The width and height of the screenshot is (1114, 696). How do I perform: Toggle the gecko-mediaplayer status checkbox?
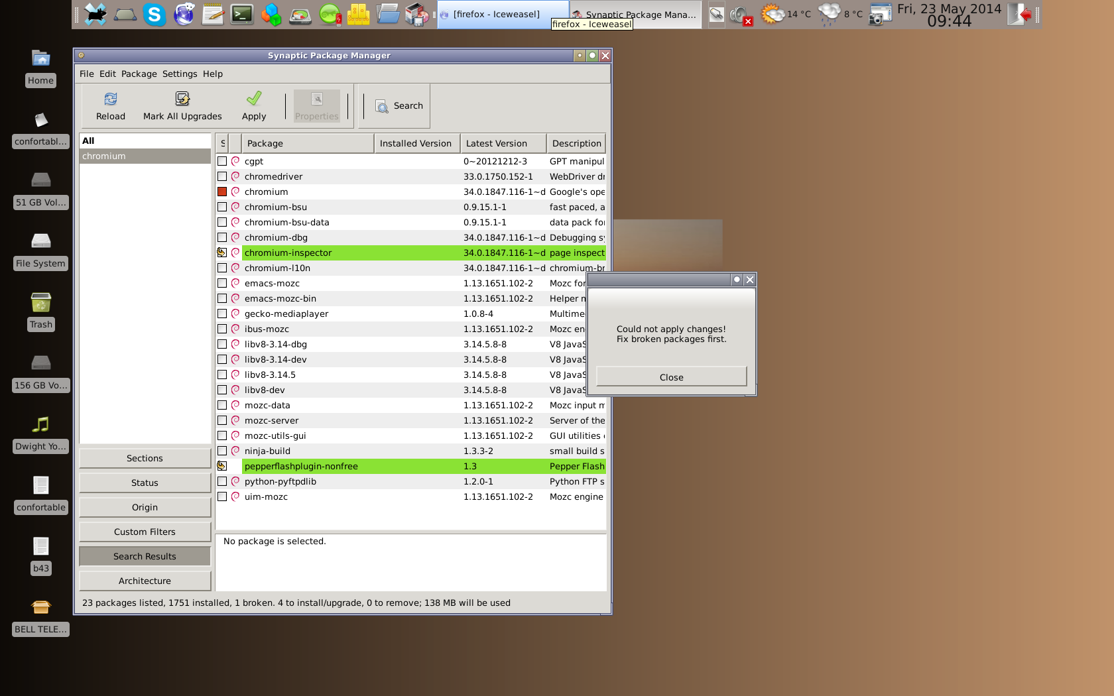[222, 314]
